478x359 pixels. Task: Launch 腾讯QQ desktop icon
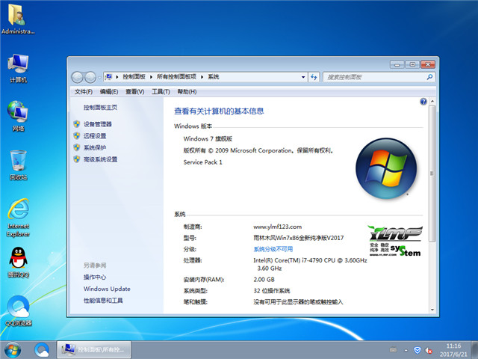(18, 263)
